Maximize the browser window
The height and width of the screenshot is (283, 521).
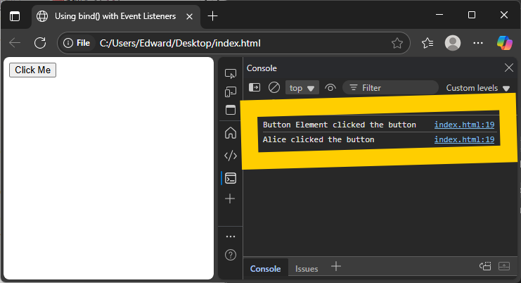pyautogui.click(x=472, y=15)
